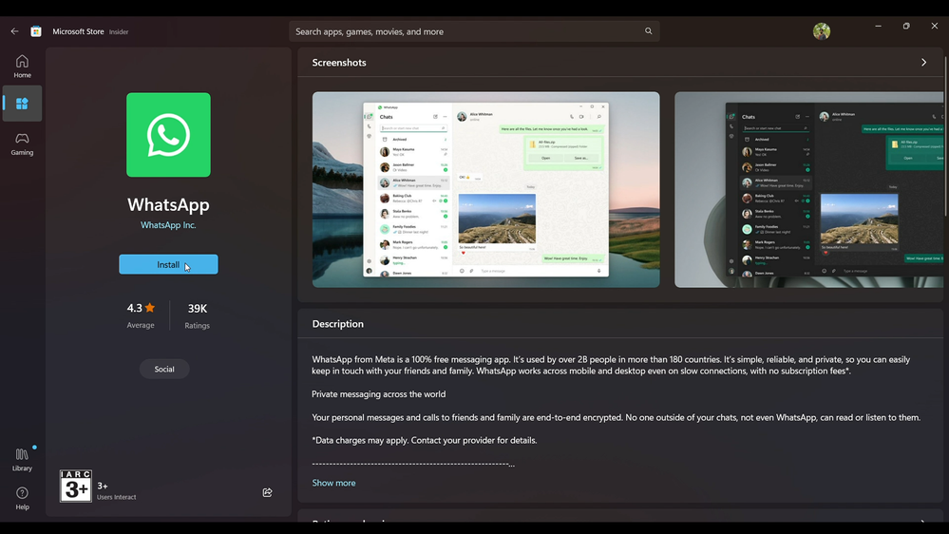Open Help from the sidebar

23,498
